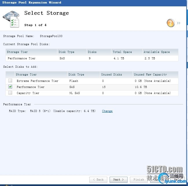The width and height of the screenshot is (188, 186).
Task: Expand the double-chevron arrows beside help icon
Action: coord(179,23)
